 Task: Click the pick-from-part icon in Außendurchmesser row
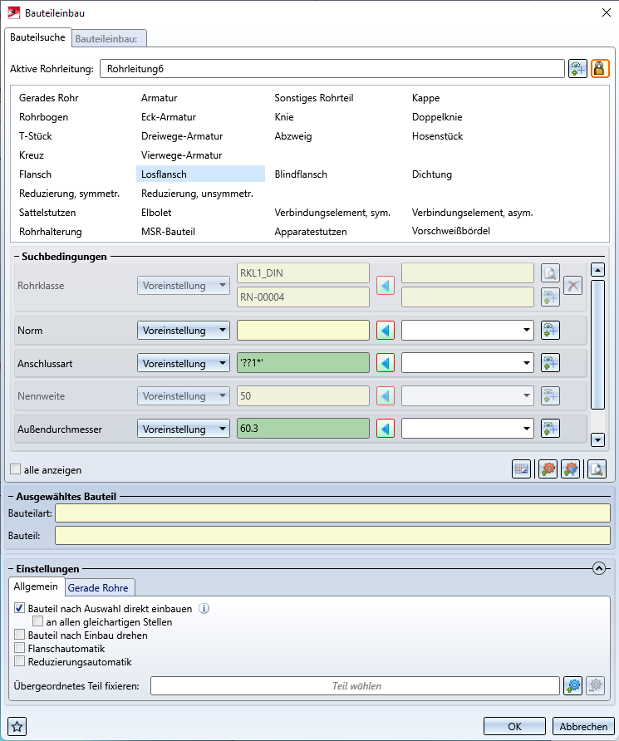click(x=551, y=429)
